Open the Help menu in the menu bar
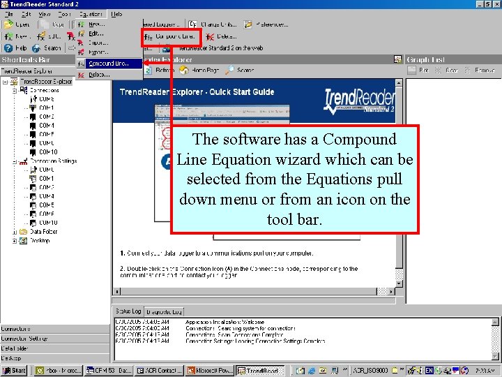Image resolution: width=502 pixels, height=377 pixels. [116, 14]
